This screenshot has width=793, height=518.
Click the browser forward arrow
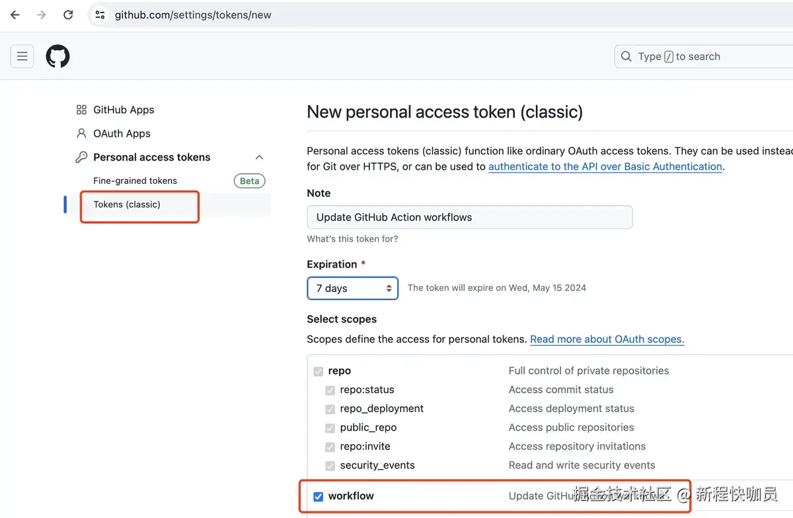tap(41, 15)
